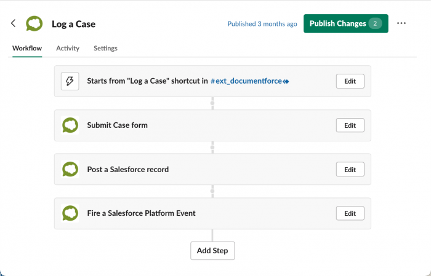Edit the Fire a Salesforce Platform Event step
Image resolution: width=431 pixels, height=276 pixels.
point(350,213)
